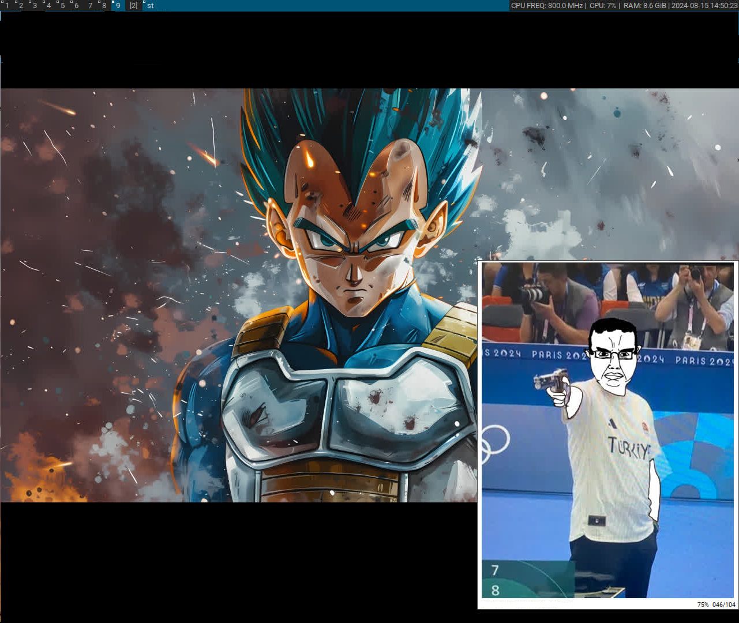Click the 75% zoom indicator in viewer
739x623 pixels.
click(703, 605)
